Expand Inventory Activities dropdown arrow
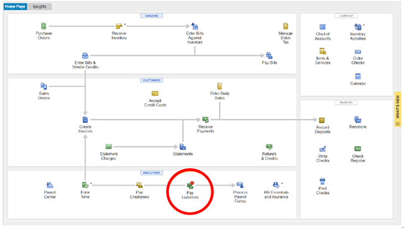The width and height of the screenshot is (404, 228). pos(364,25)
